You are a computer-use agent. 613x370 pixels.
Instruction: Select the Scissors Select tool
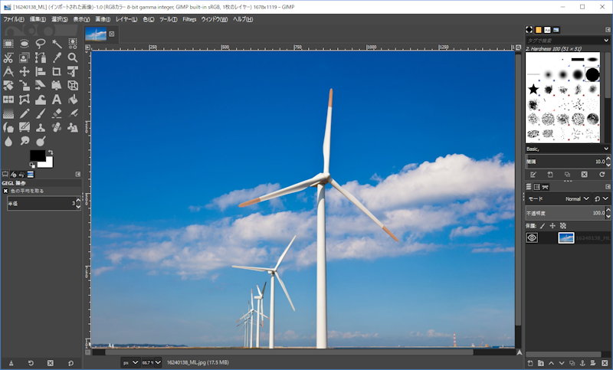(8, 57)
